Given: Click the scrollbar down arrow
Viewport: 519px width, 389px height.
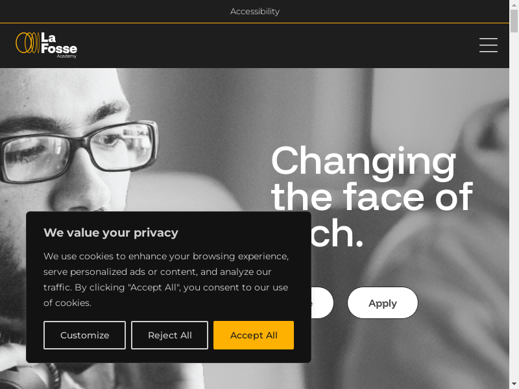Looking at the screenshot, I should (x=514, y=384).
